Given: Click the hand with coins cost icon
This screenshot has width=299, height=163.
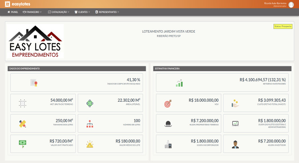Looking at the screenshot, I should (x=235, y=103).
